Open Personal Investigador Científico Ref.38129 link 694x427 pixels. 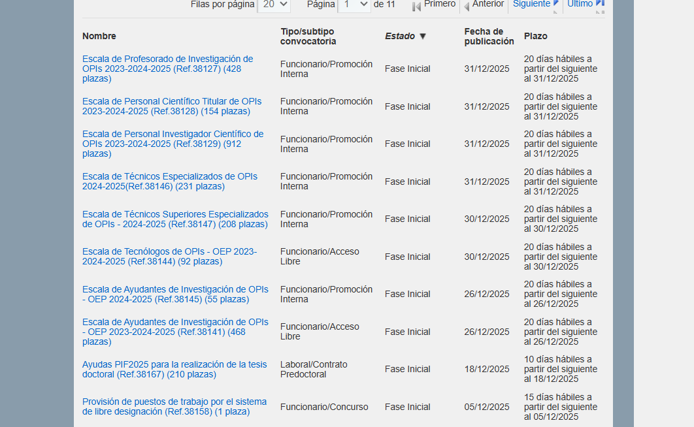tap(173, 144)
